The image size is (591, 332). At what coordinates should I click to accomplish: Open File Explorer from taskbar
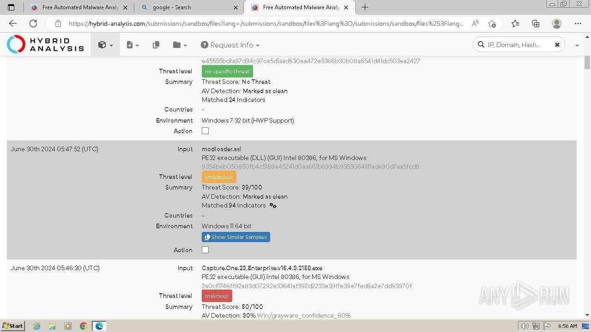(x=52, y=326)
